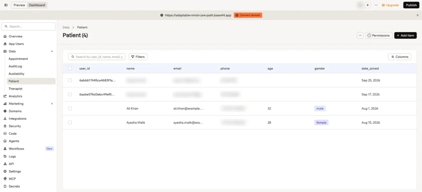Collapse the Data section chevron
The height and width of the screenshot is (192, 422).
52,52
